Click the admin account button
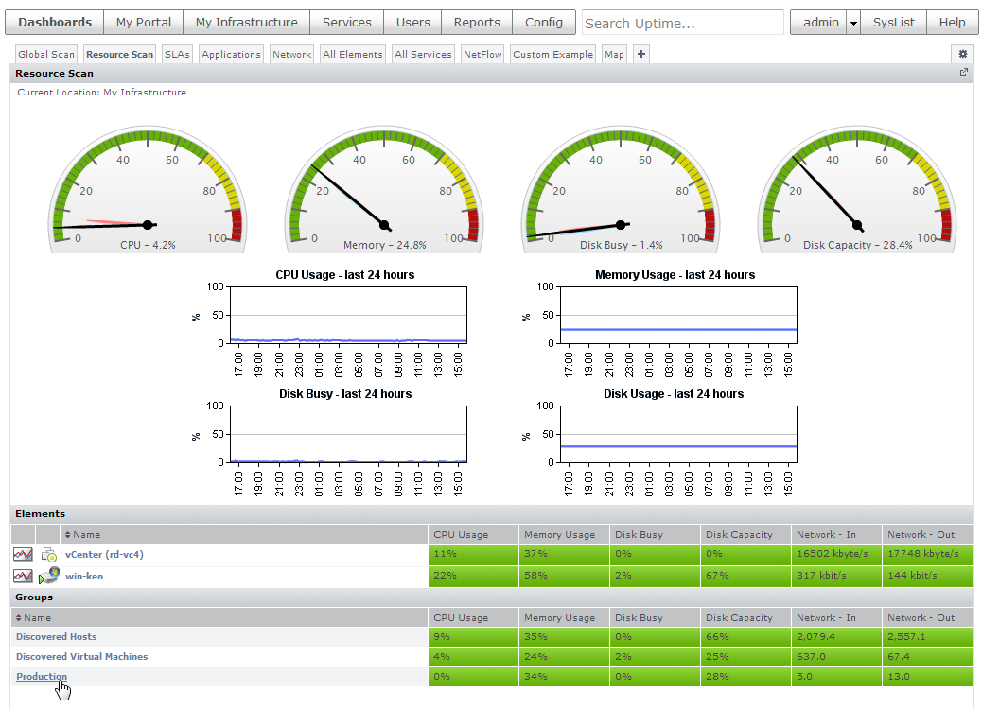Image resolution: width=982 pixels, height=709 pixels. click(820, 23)
